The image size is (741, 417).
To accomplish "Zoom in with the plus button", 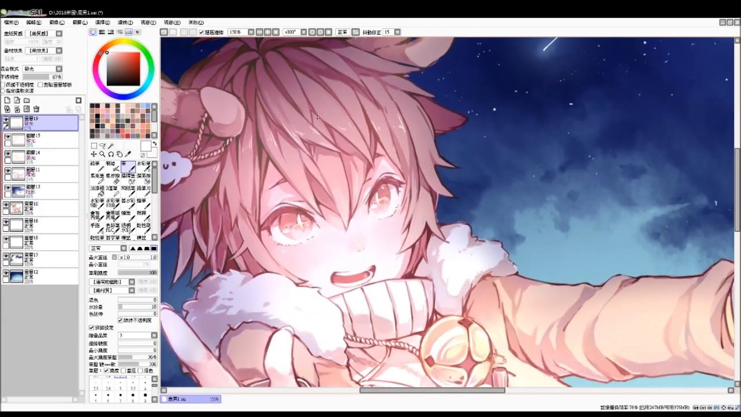I will [268, 32].
